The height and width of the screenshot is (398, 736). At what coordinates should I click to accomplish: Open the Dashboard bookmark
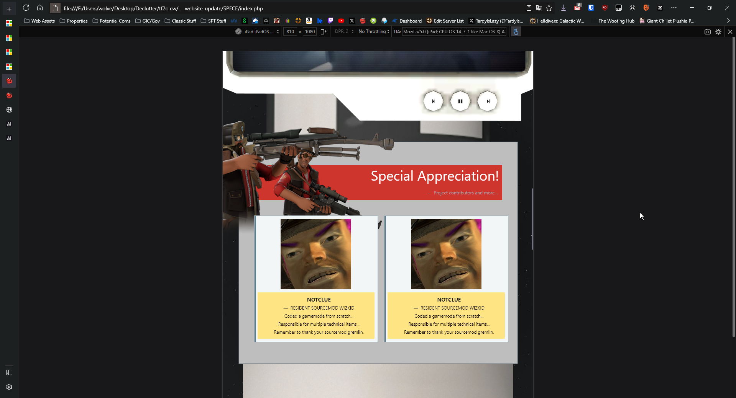(407, 21)
